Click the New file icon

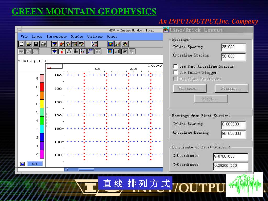[x=21, y=44]
